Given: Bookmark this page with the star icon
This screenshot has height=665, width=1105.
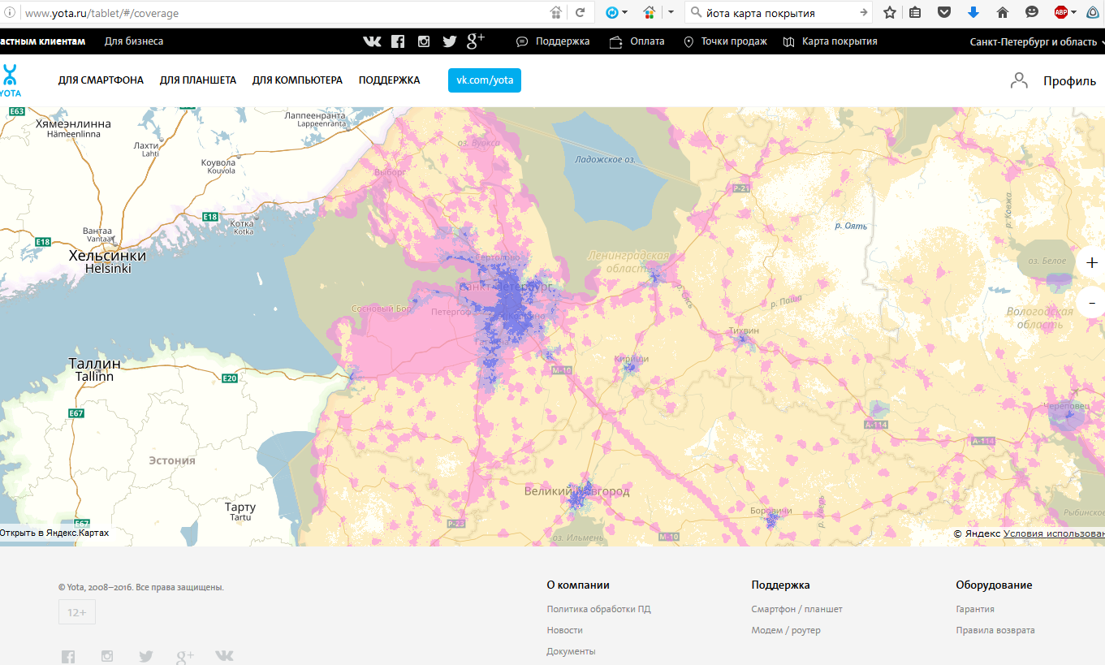Looking at the screenshot, I should click(x=890, y=13).
